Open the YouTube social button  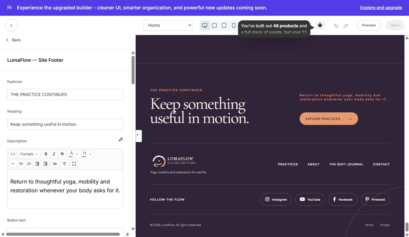310,199
